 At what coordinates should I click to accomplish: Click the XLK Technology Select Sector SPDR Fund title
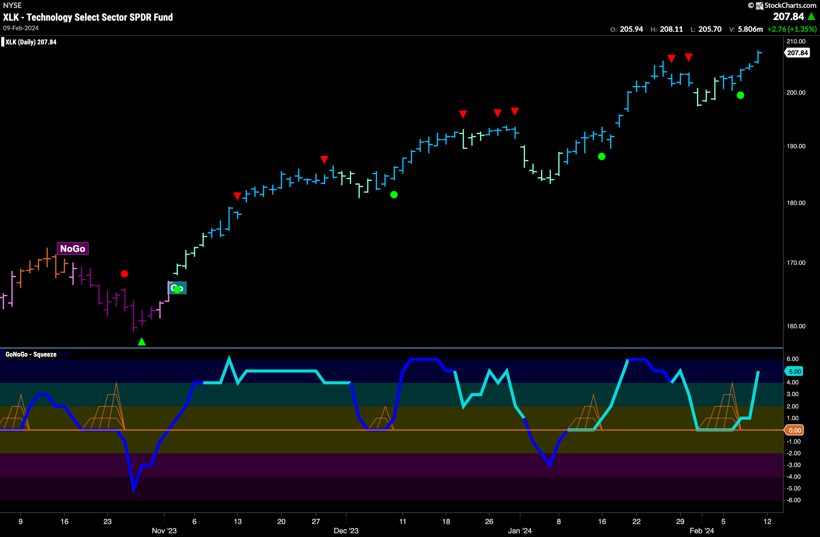click(x=88, y=17)
